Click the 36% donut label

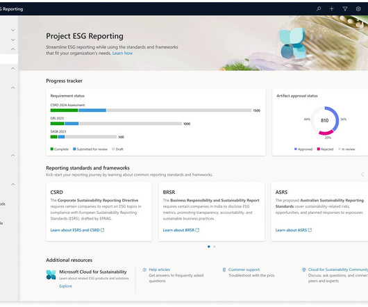click(344, 119)
